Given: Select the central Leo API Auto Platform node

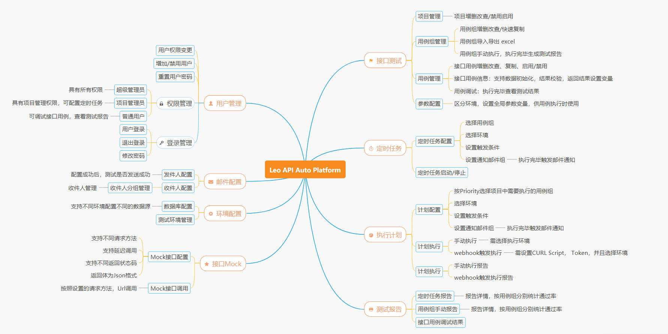Looking at the screenshot, I should click(305, 170).
